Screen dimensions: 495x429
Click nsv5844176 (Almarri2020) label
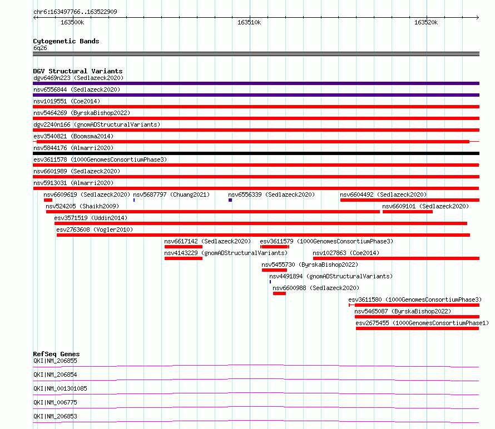pyautogui.click(x=73, y=148)
